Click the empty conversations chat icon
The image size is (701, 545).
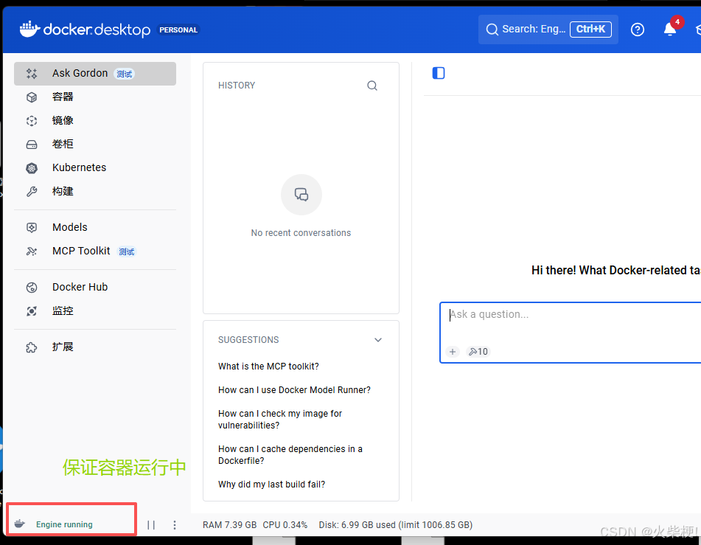click(301, 195)
